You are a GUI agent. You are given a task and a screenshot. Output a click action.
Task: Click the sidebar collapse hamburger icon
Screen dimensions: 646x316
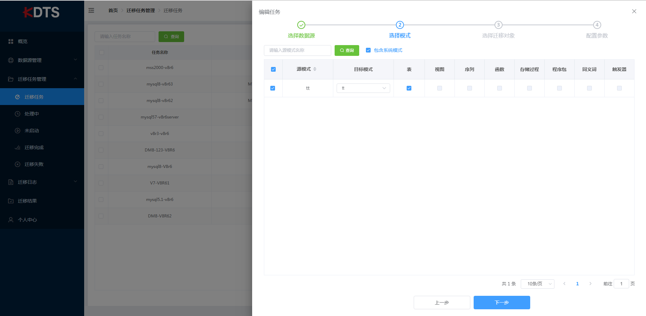tap(91, 10)
